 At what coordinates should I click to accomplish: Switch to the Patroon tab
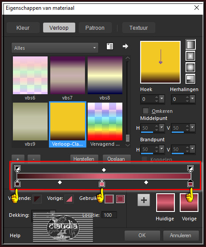[x=95, y=28]
